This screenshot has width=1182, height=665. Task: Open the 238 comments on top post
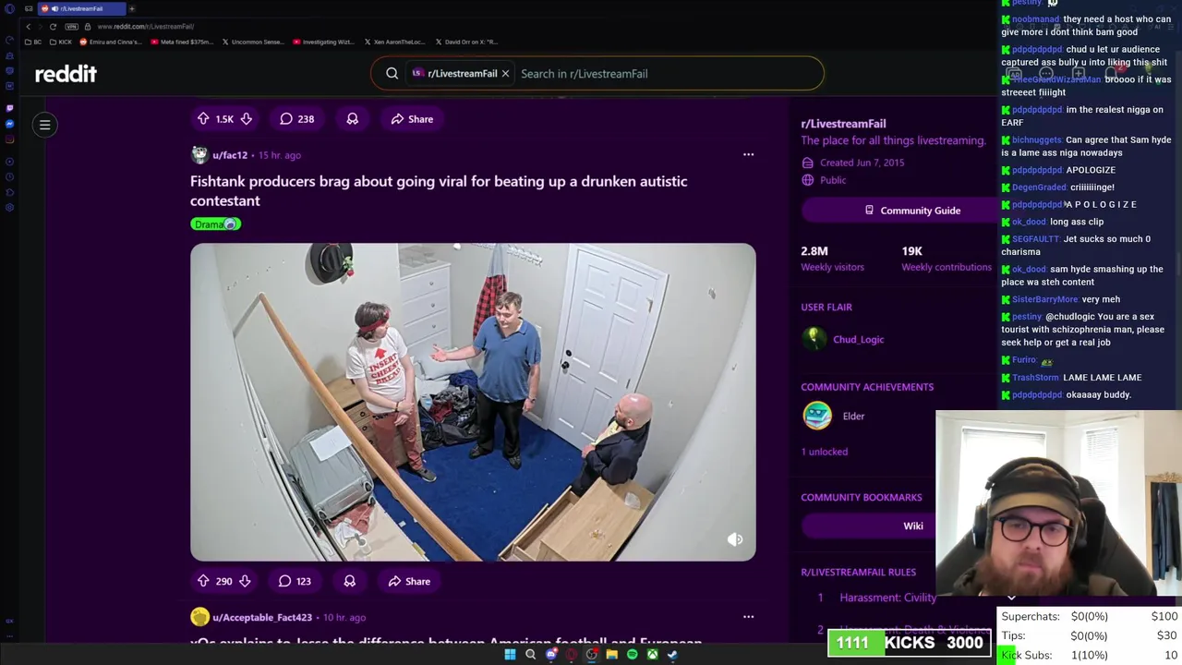297,118
